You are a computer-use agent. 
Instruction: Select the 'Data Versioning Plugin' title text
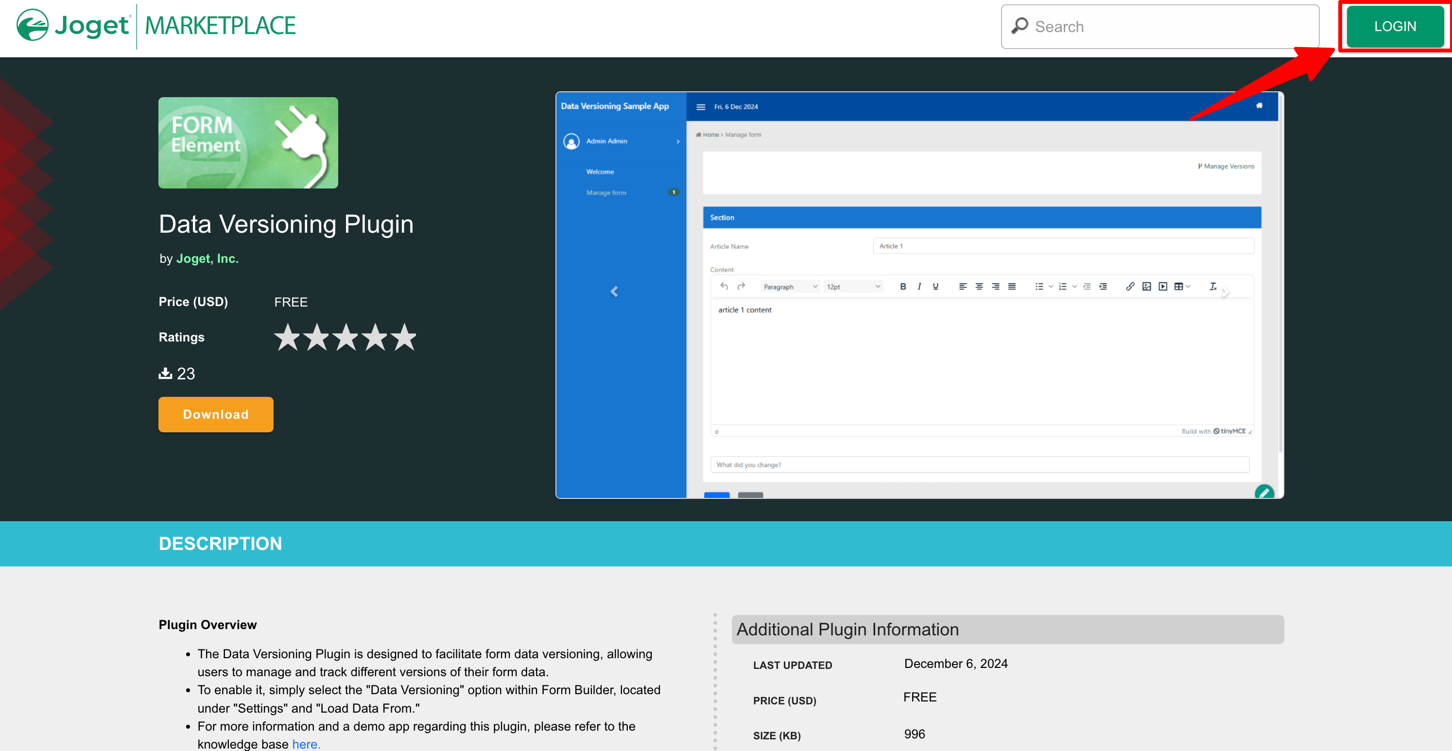pos(286,224)
